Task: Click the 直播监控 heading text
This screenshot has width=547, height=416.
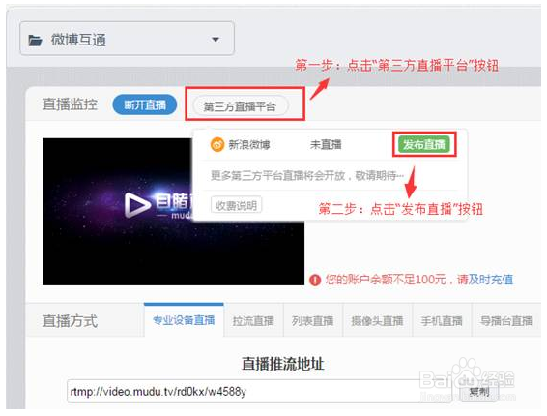Action: pyautogui.click(x=70, y=104)
